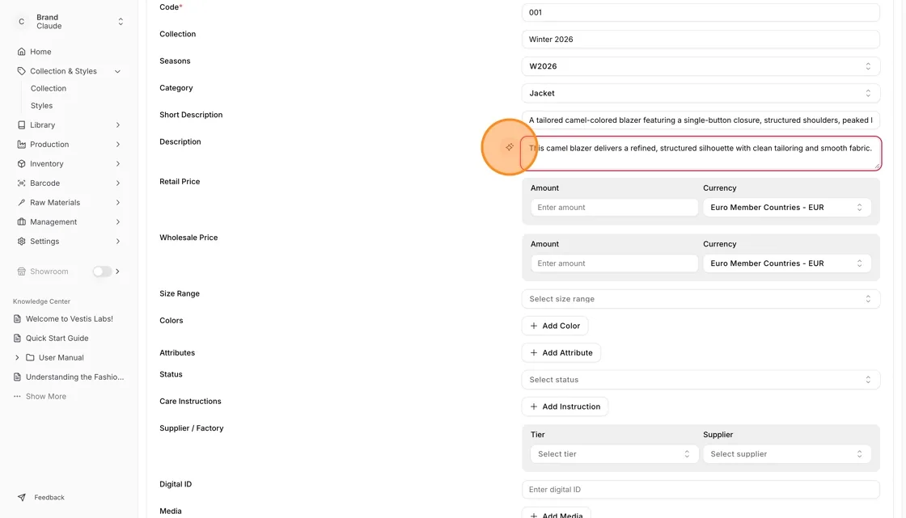This screenshot has height=518, width=906.
Task: Click the plus icon on Add Attribute
Action: [x=534, y=353]
